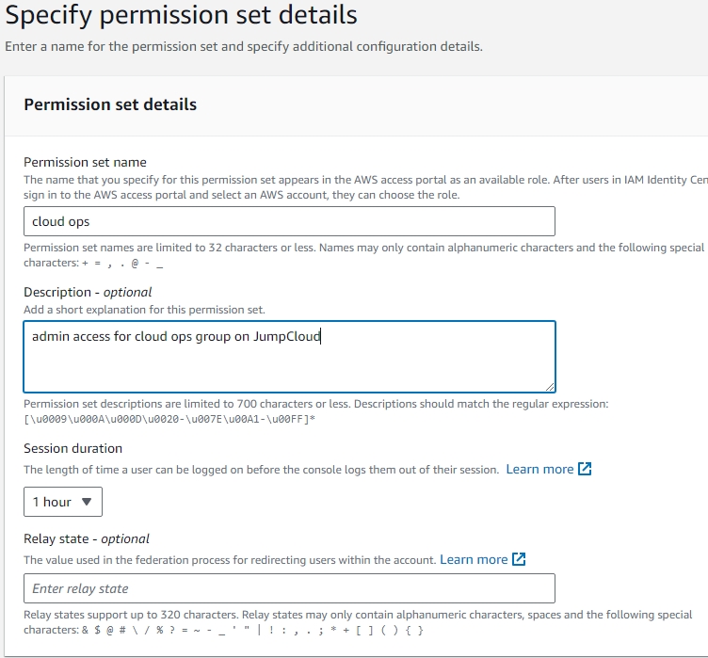Click the external link icon next to Relay state Learn more
The image size is (708, 658).
tap(519, 559)
